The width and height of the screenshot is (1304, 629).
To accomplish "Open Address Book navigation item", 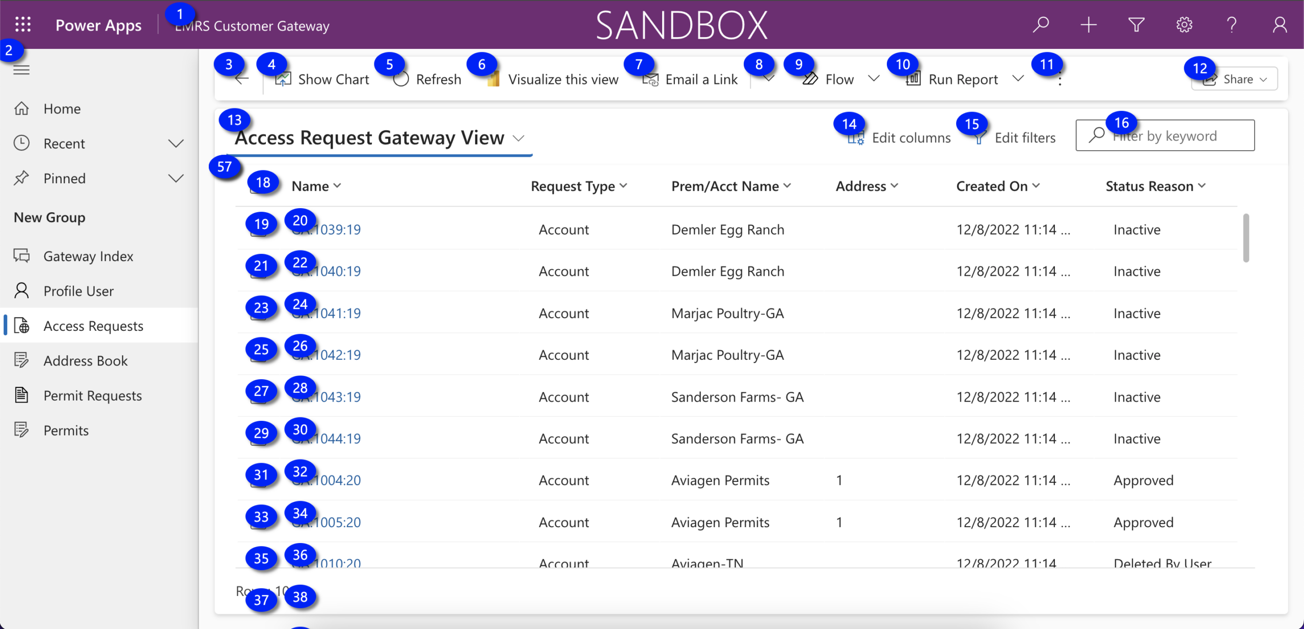I will tap(85, 361).
